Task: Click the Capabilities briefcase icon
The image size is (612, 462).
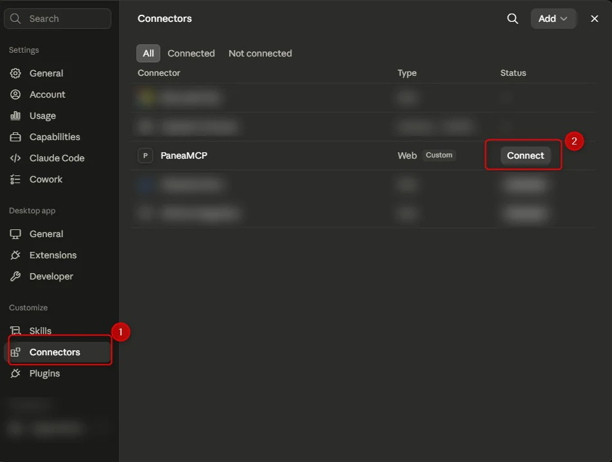Action: click(x=15, y=137)
